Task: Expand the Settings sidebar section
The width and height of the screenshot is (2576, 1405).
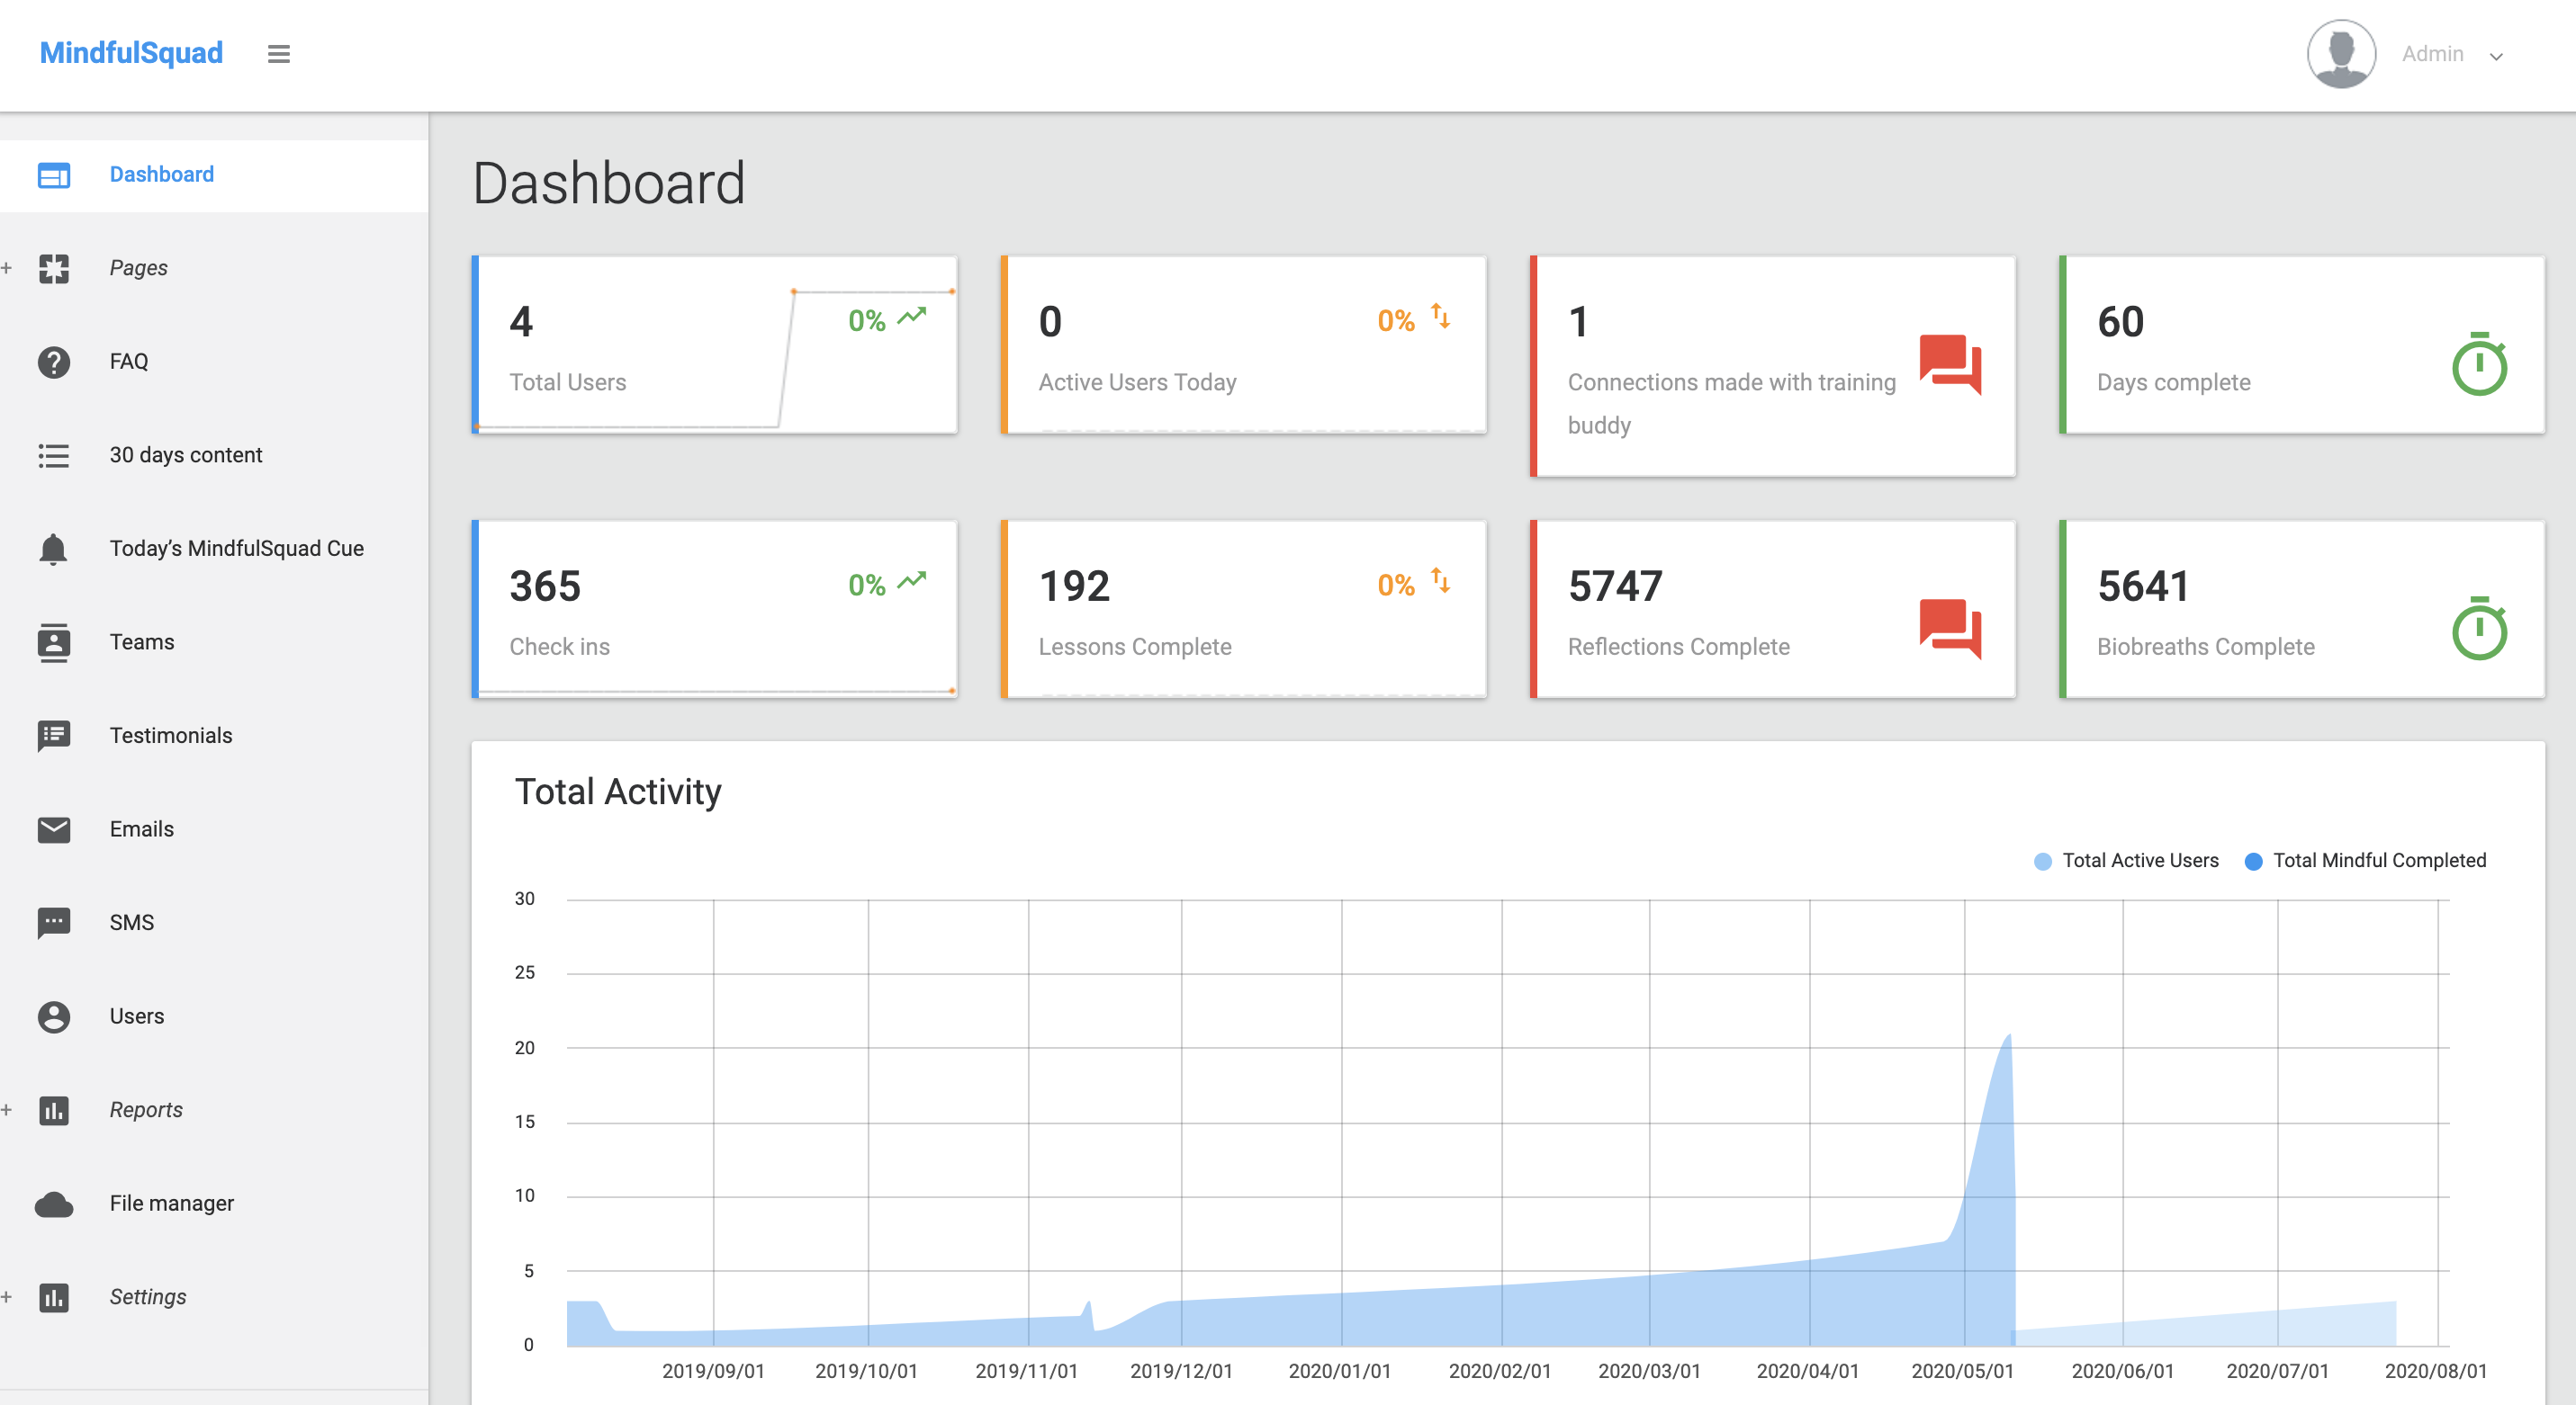Action: [x=148, y=1297]
